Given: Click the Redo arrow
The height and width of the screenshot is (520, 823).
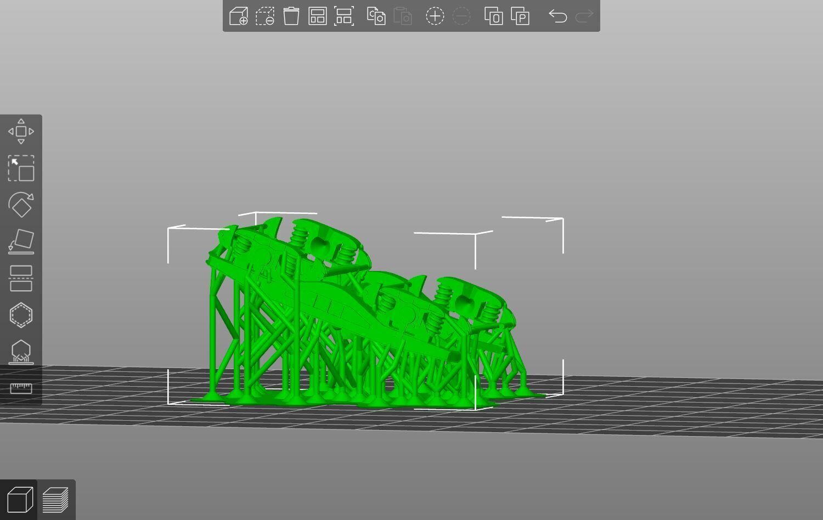Looking at the screenshot, I should click(x=584, y=16).
